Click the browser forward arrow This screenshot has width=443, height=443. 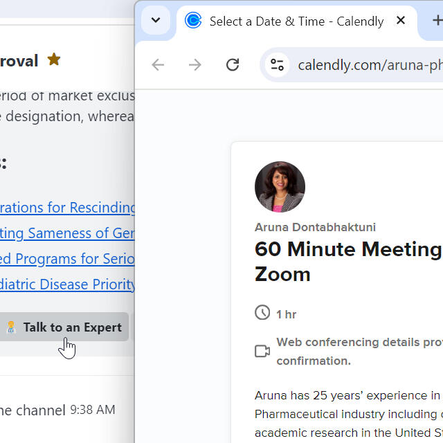195,65
